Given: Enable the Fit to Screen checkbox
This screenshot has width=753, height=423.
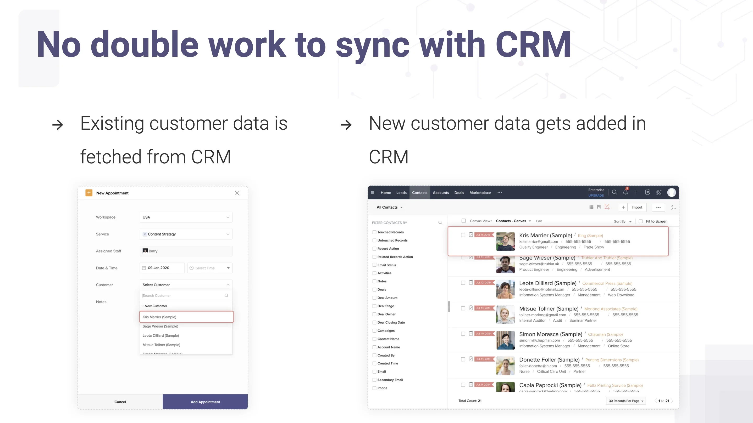Looking at the screenshot, I should click(x=640, y=221).
